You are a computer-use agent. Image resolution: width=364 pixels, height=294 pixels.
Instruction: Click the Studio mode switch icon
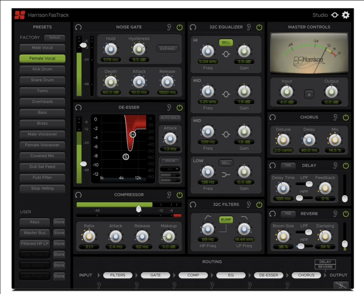coord(335,15)
